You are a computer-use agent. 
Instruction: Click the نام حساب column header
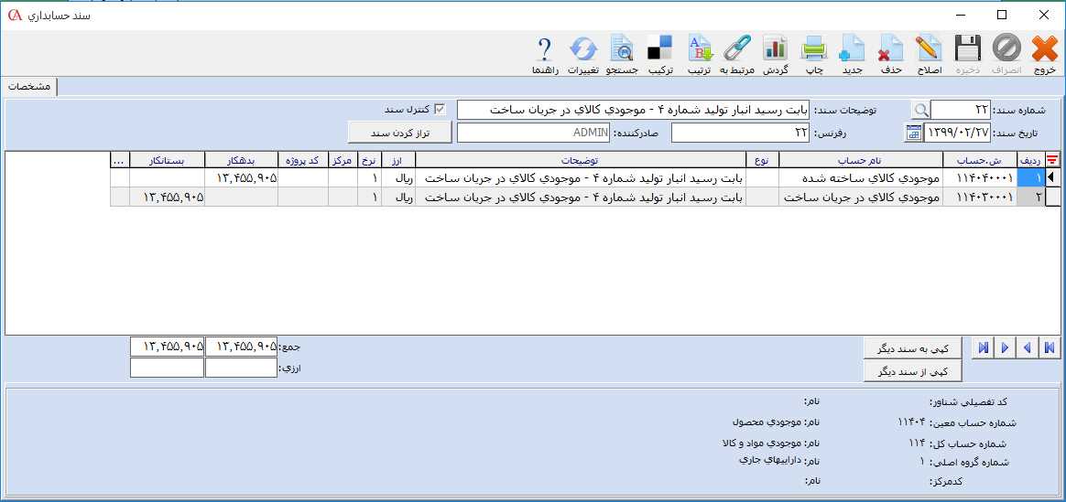[x=861, y=160]
